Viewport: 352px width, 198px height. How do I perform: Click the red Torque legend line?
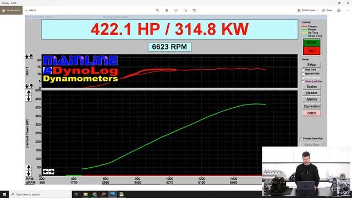(x=305, y=26)
